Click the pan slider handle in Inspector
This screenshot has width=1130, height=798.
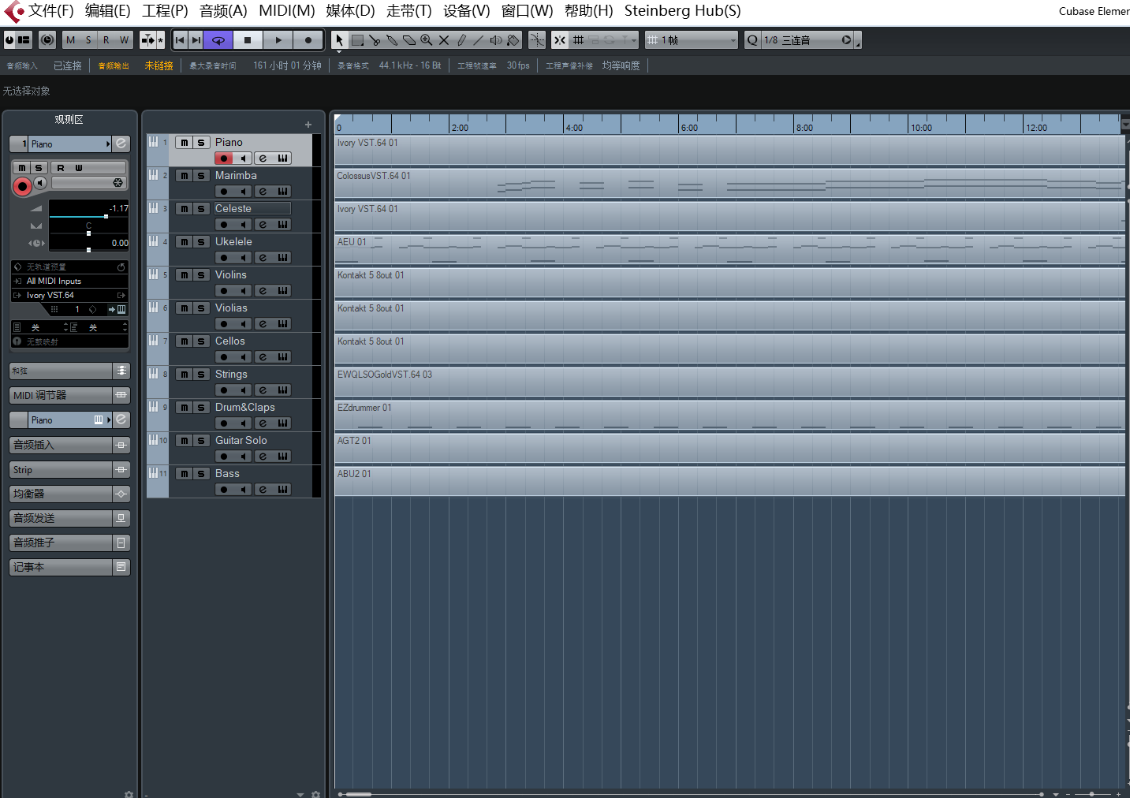88,233
